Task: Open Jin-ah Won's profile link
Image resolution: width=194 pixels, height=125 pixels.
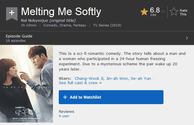Action: point(117,79)
